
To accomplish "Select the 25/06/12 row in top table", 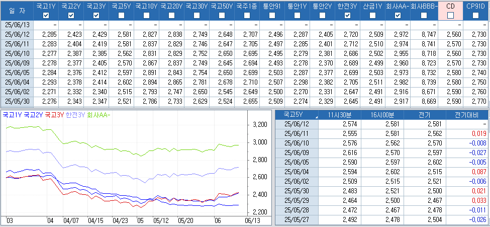I will point(17,34).
